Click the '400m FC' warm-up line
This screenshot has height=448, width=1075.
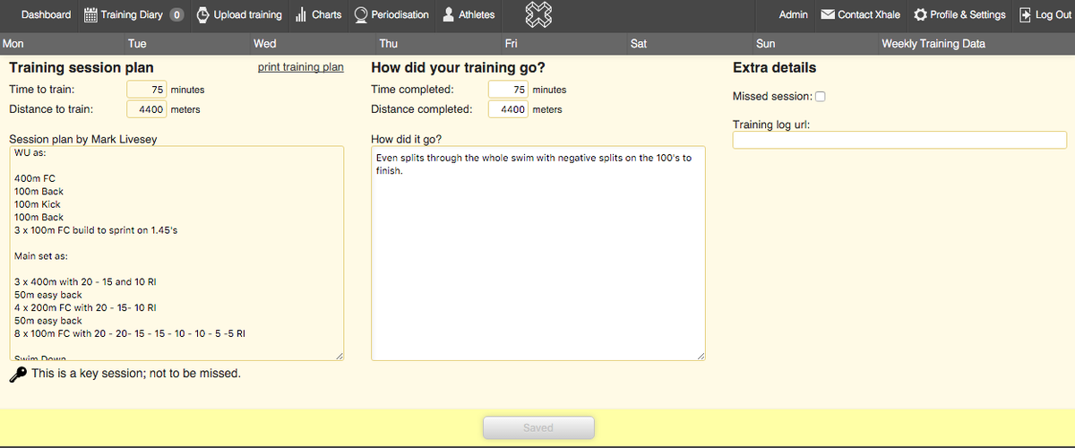34,178
